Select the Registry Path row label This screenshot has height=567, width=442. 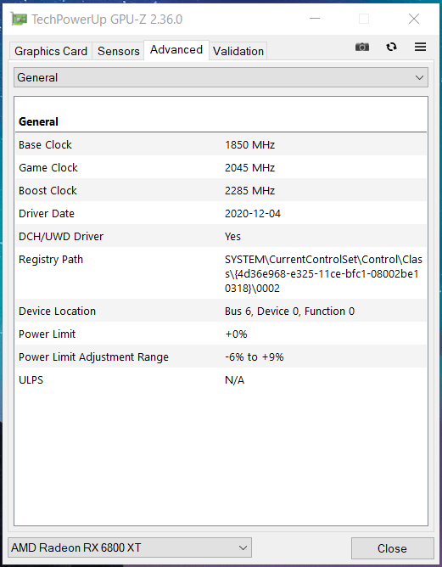point(51,260)
